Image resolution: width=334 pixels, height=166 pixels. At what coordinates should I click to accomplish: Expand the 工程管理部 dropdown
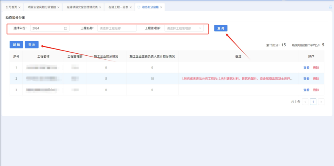click(184, 28)
